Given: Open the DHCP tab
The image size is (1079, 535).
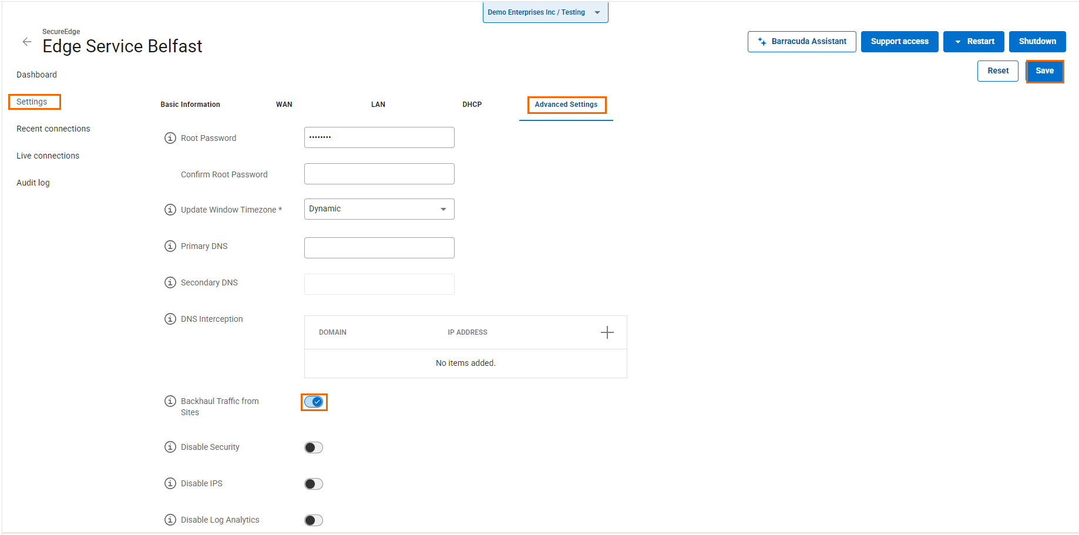Looking at the screenshot, I should [472, 105].
